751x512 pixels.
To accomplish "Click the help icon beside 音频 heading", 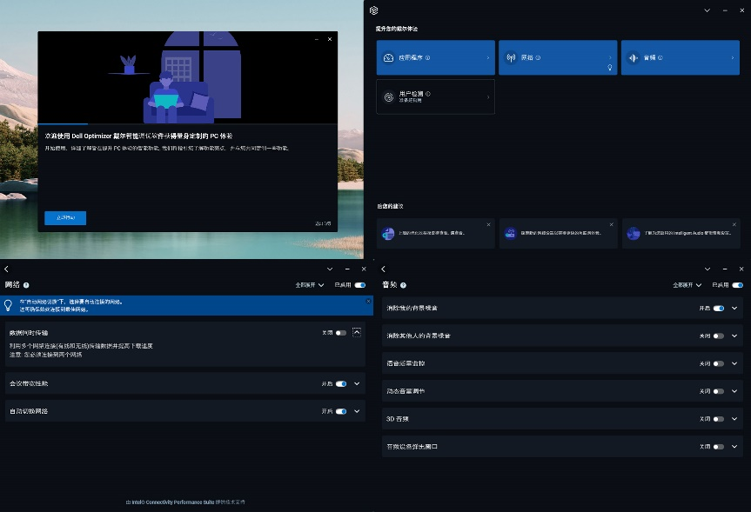I will pos(403,285).
